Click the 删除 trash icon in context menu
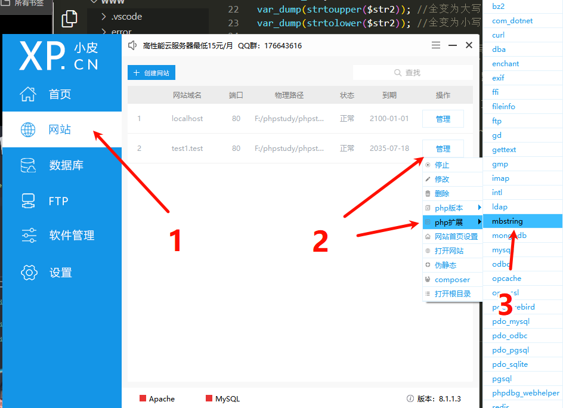The width and height of the screenshot is (563, 408). click(x=428, y=194)
